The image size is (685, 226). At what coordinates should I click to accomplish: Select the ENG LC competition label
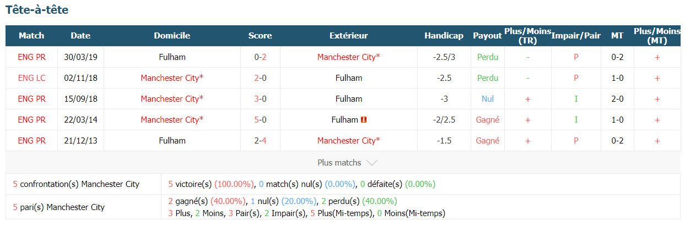tap(31, 78)
